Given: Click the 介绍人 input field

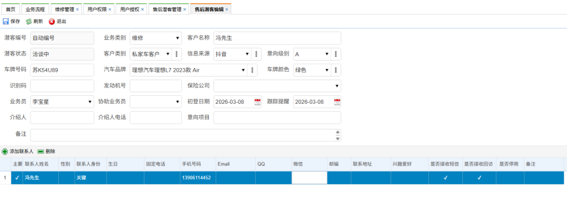Looking at the screenshot, I should [x=62, y=117].
